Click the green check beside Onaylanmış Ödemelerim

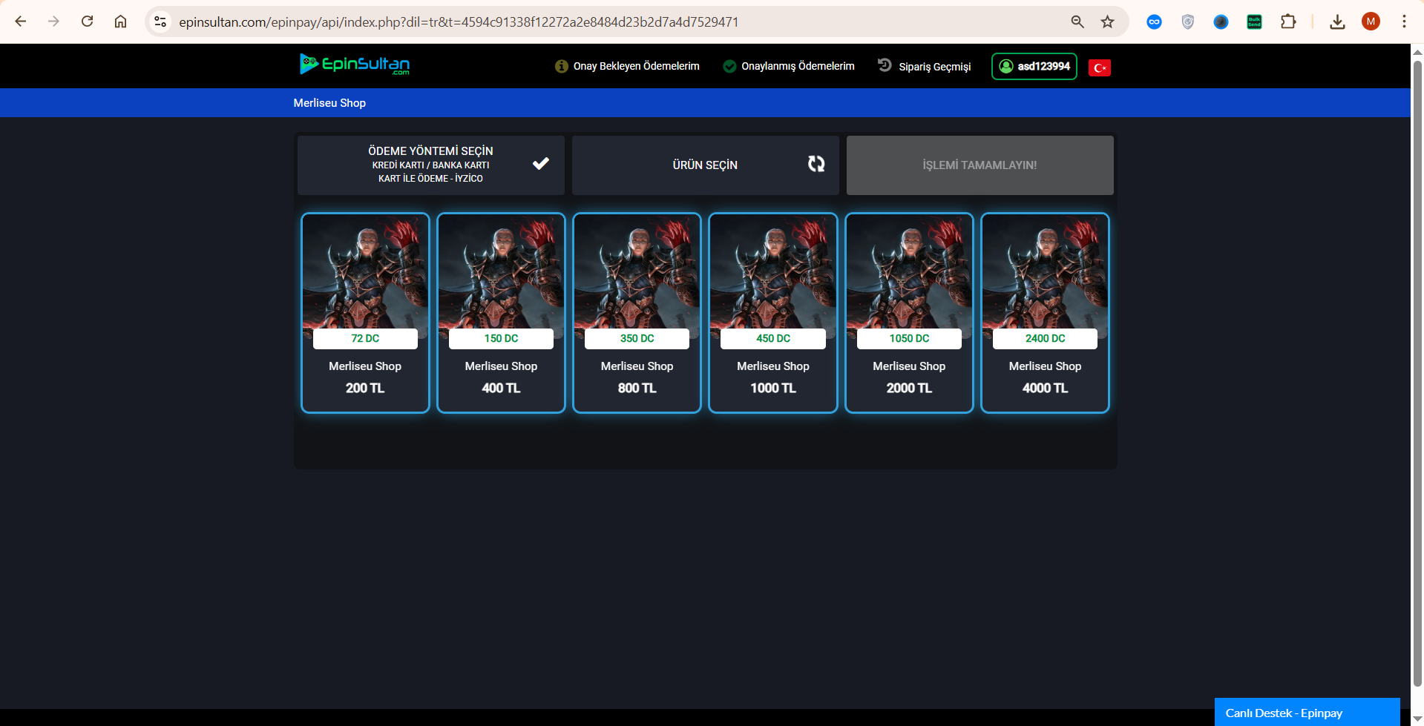pyautogui.click(x=729, y=66)
